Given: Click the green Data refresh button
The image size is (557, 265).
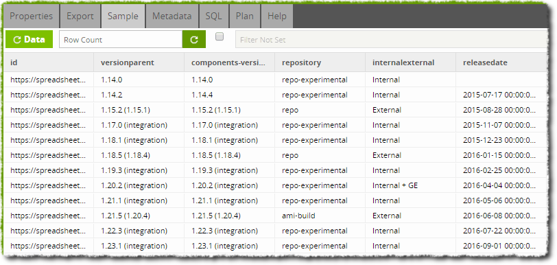Looking at the screenshot, I should coord(29,40).
